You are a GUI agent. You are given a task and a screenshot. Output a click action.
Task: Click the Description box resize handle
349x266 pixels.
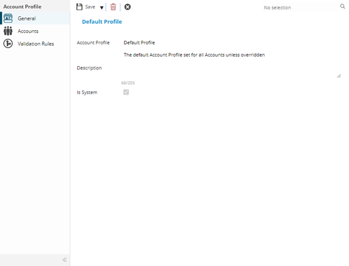[339, 76]
